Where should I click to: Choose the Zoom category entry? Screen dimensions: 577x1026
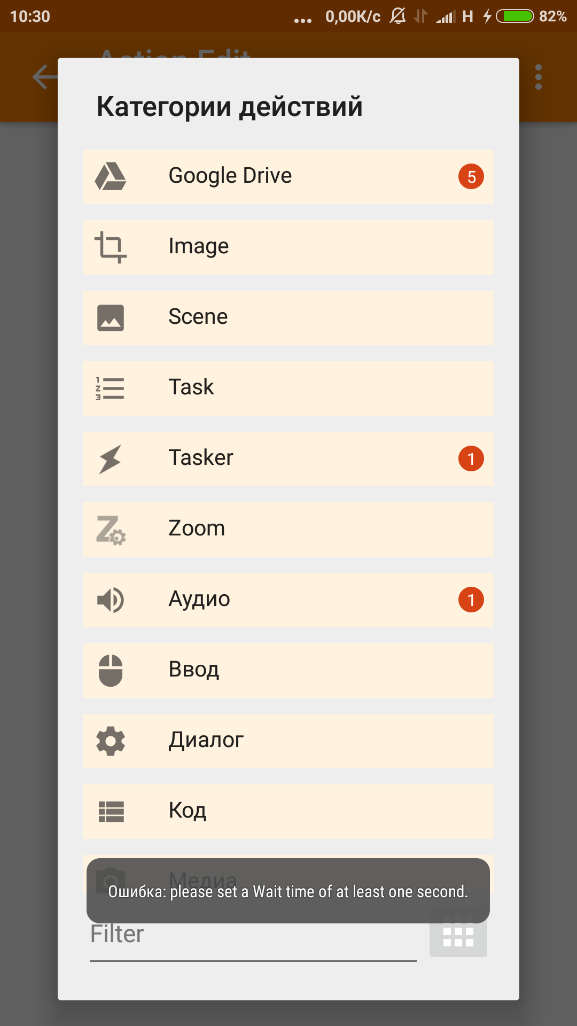(x=288, y=529)
